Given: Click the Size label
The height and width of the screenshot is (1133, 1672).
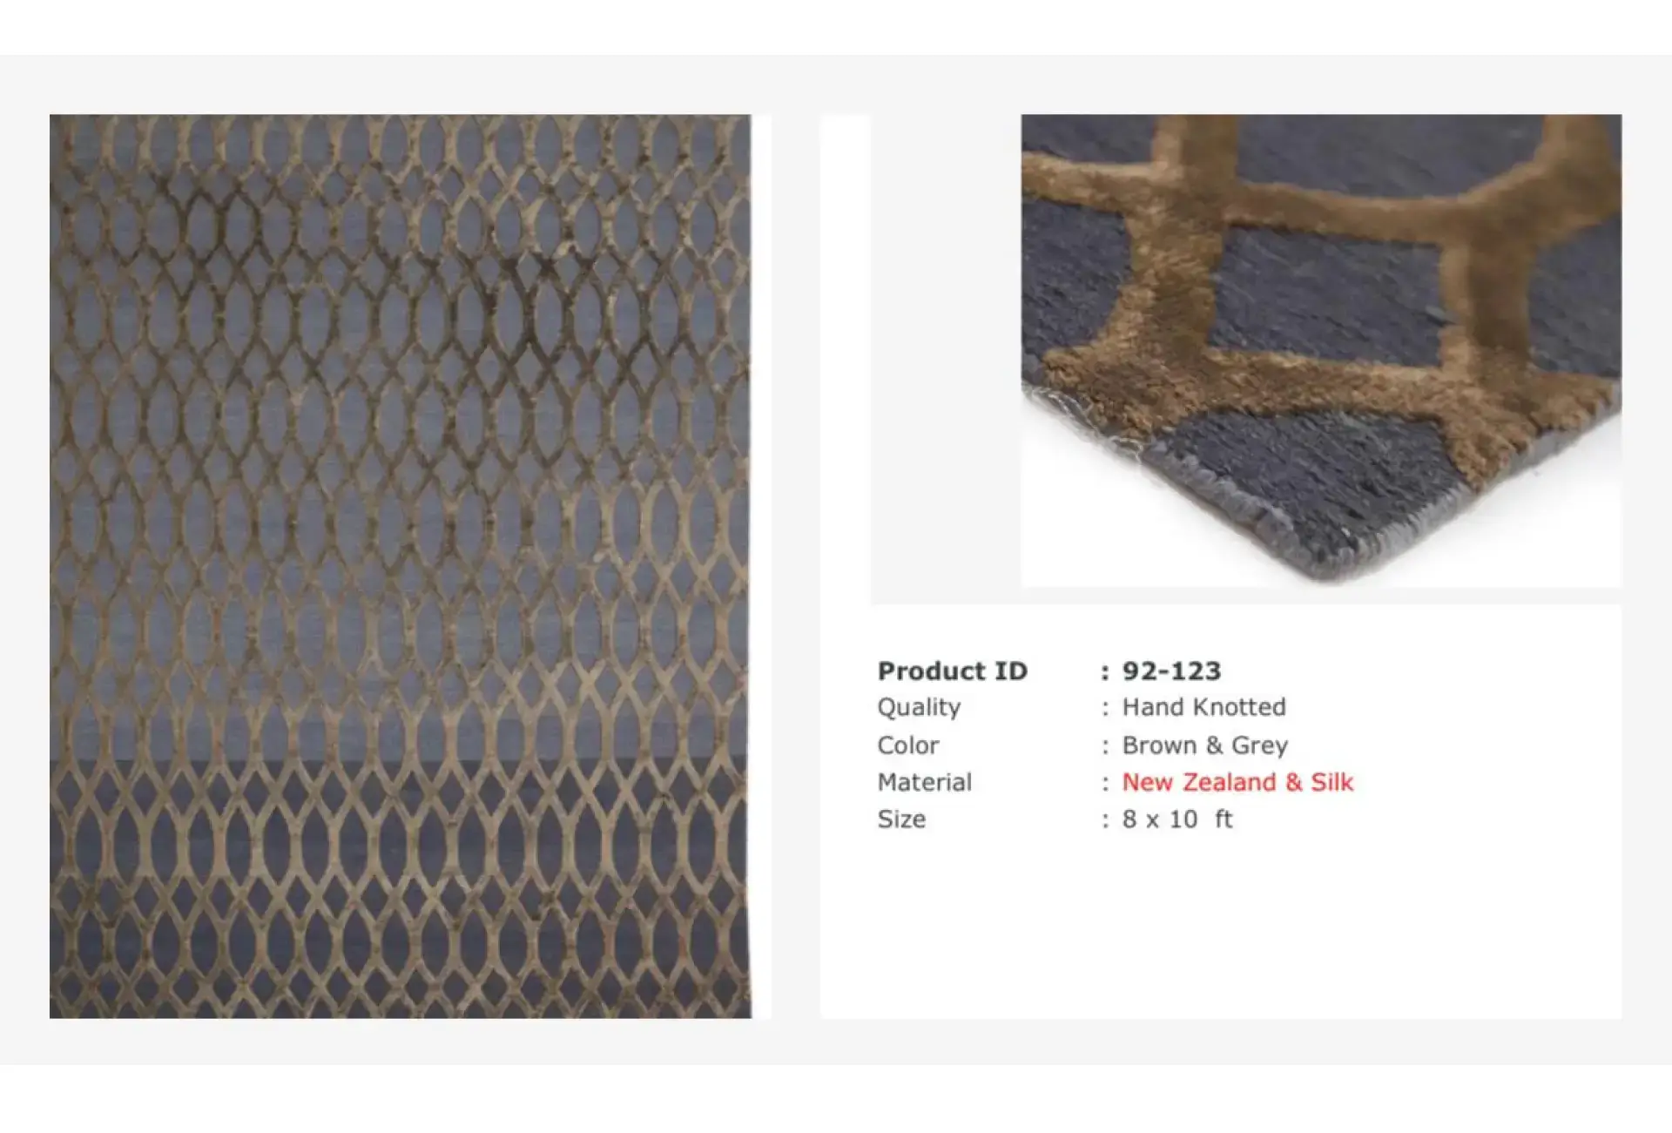Looking at the screenshot, I should tap(901, 819).
